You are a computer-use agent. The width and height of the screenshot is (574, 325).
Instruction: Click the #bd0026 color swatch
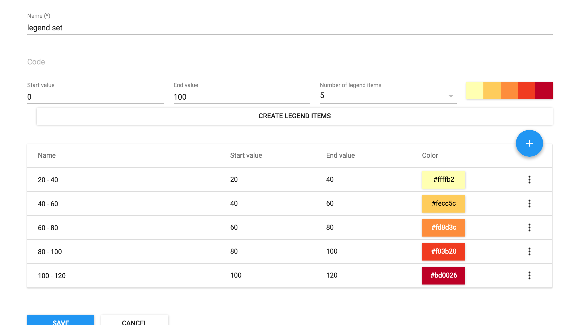tap(443, 276)
